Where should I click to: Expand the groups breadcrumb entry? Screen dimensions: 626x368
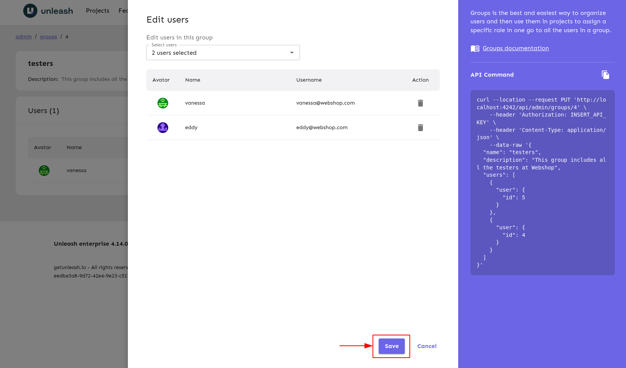coord(48,36)
